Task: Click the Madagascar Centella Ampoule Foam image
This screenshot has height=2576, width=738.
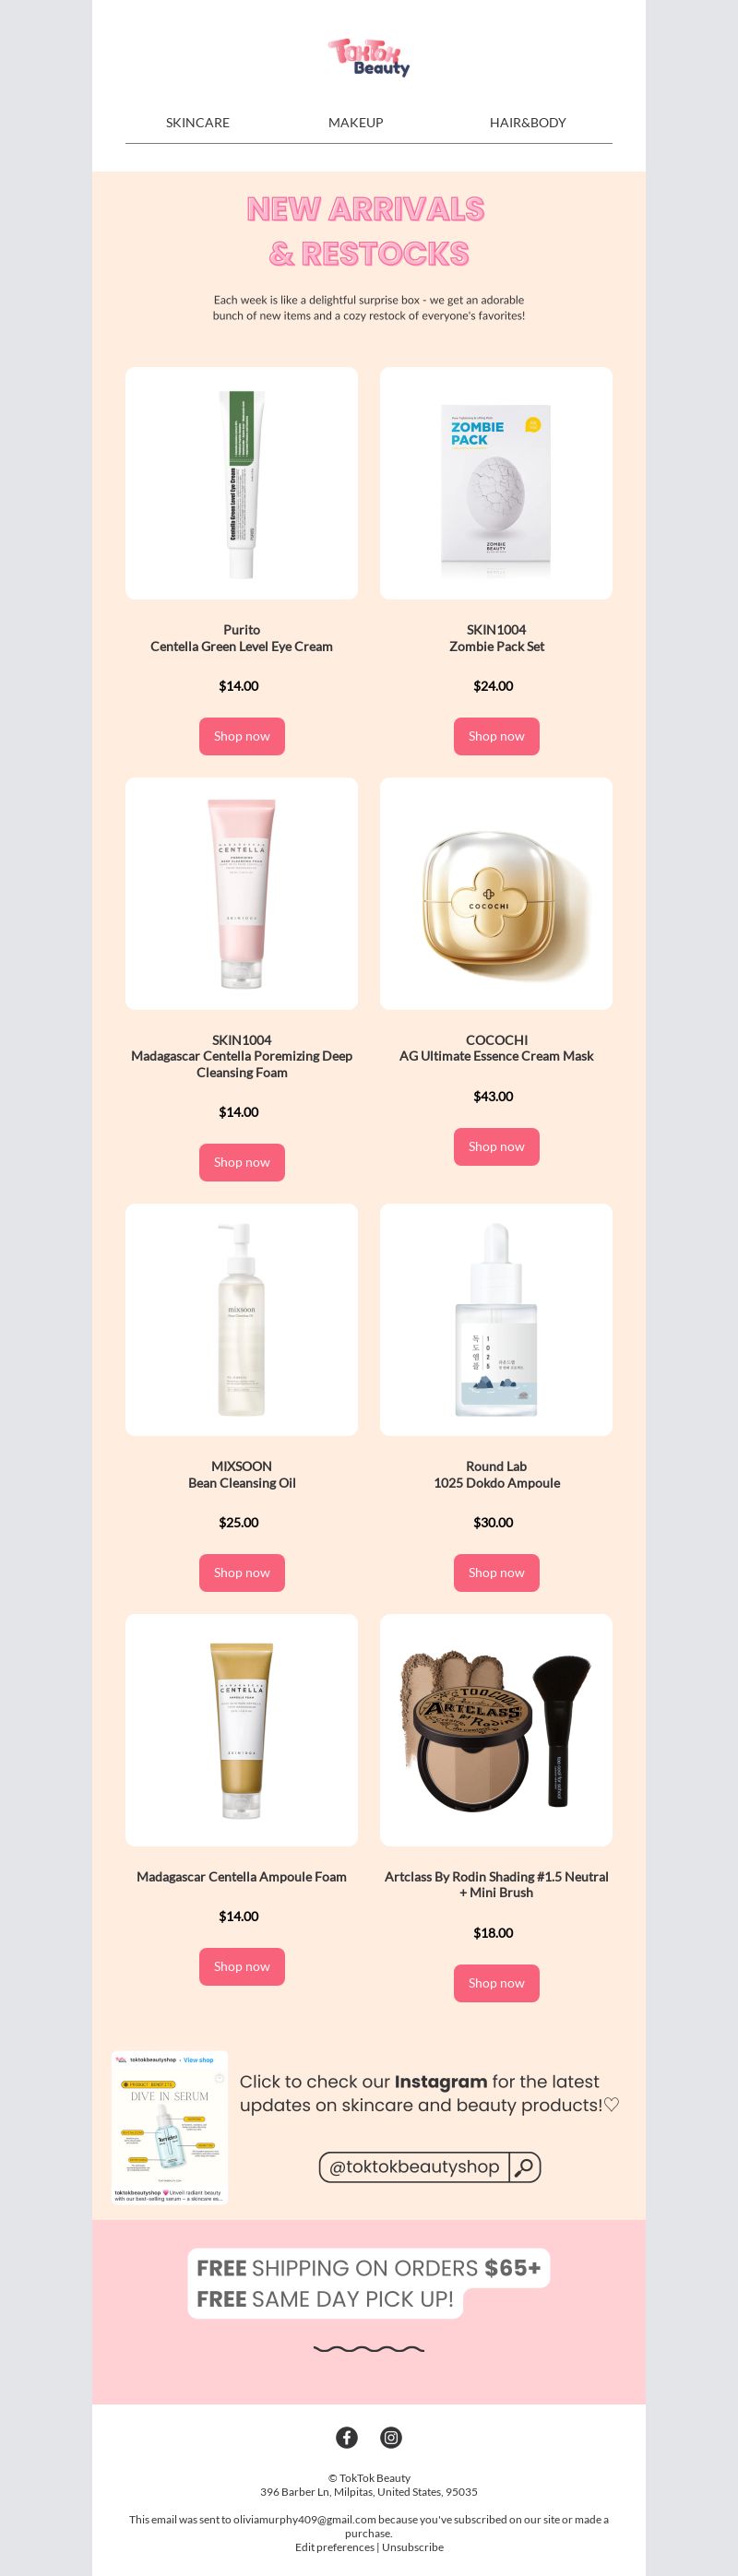Action: pos(242,1730)
